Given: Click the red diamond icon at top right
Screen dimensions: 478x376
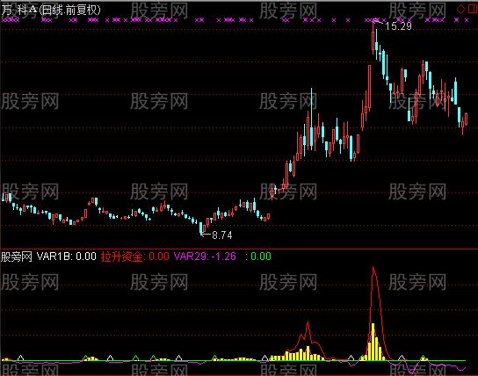Looking at the screenshot, I should 460,9.
